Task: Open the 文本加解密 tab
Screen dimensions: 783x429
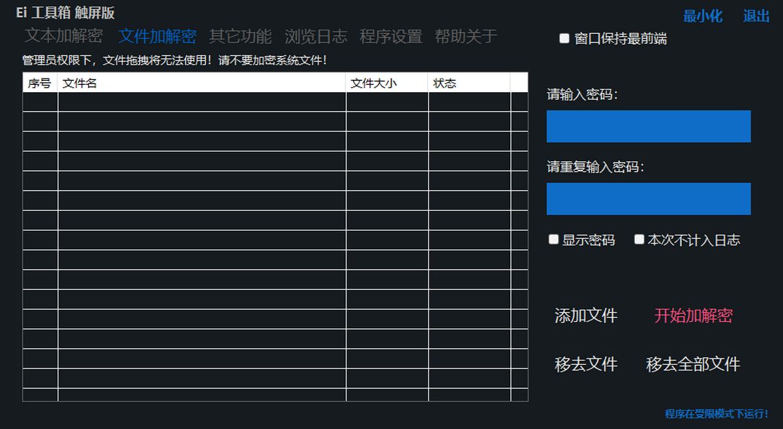Action: pos(63,36)
